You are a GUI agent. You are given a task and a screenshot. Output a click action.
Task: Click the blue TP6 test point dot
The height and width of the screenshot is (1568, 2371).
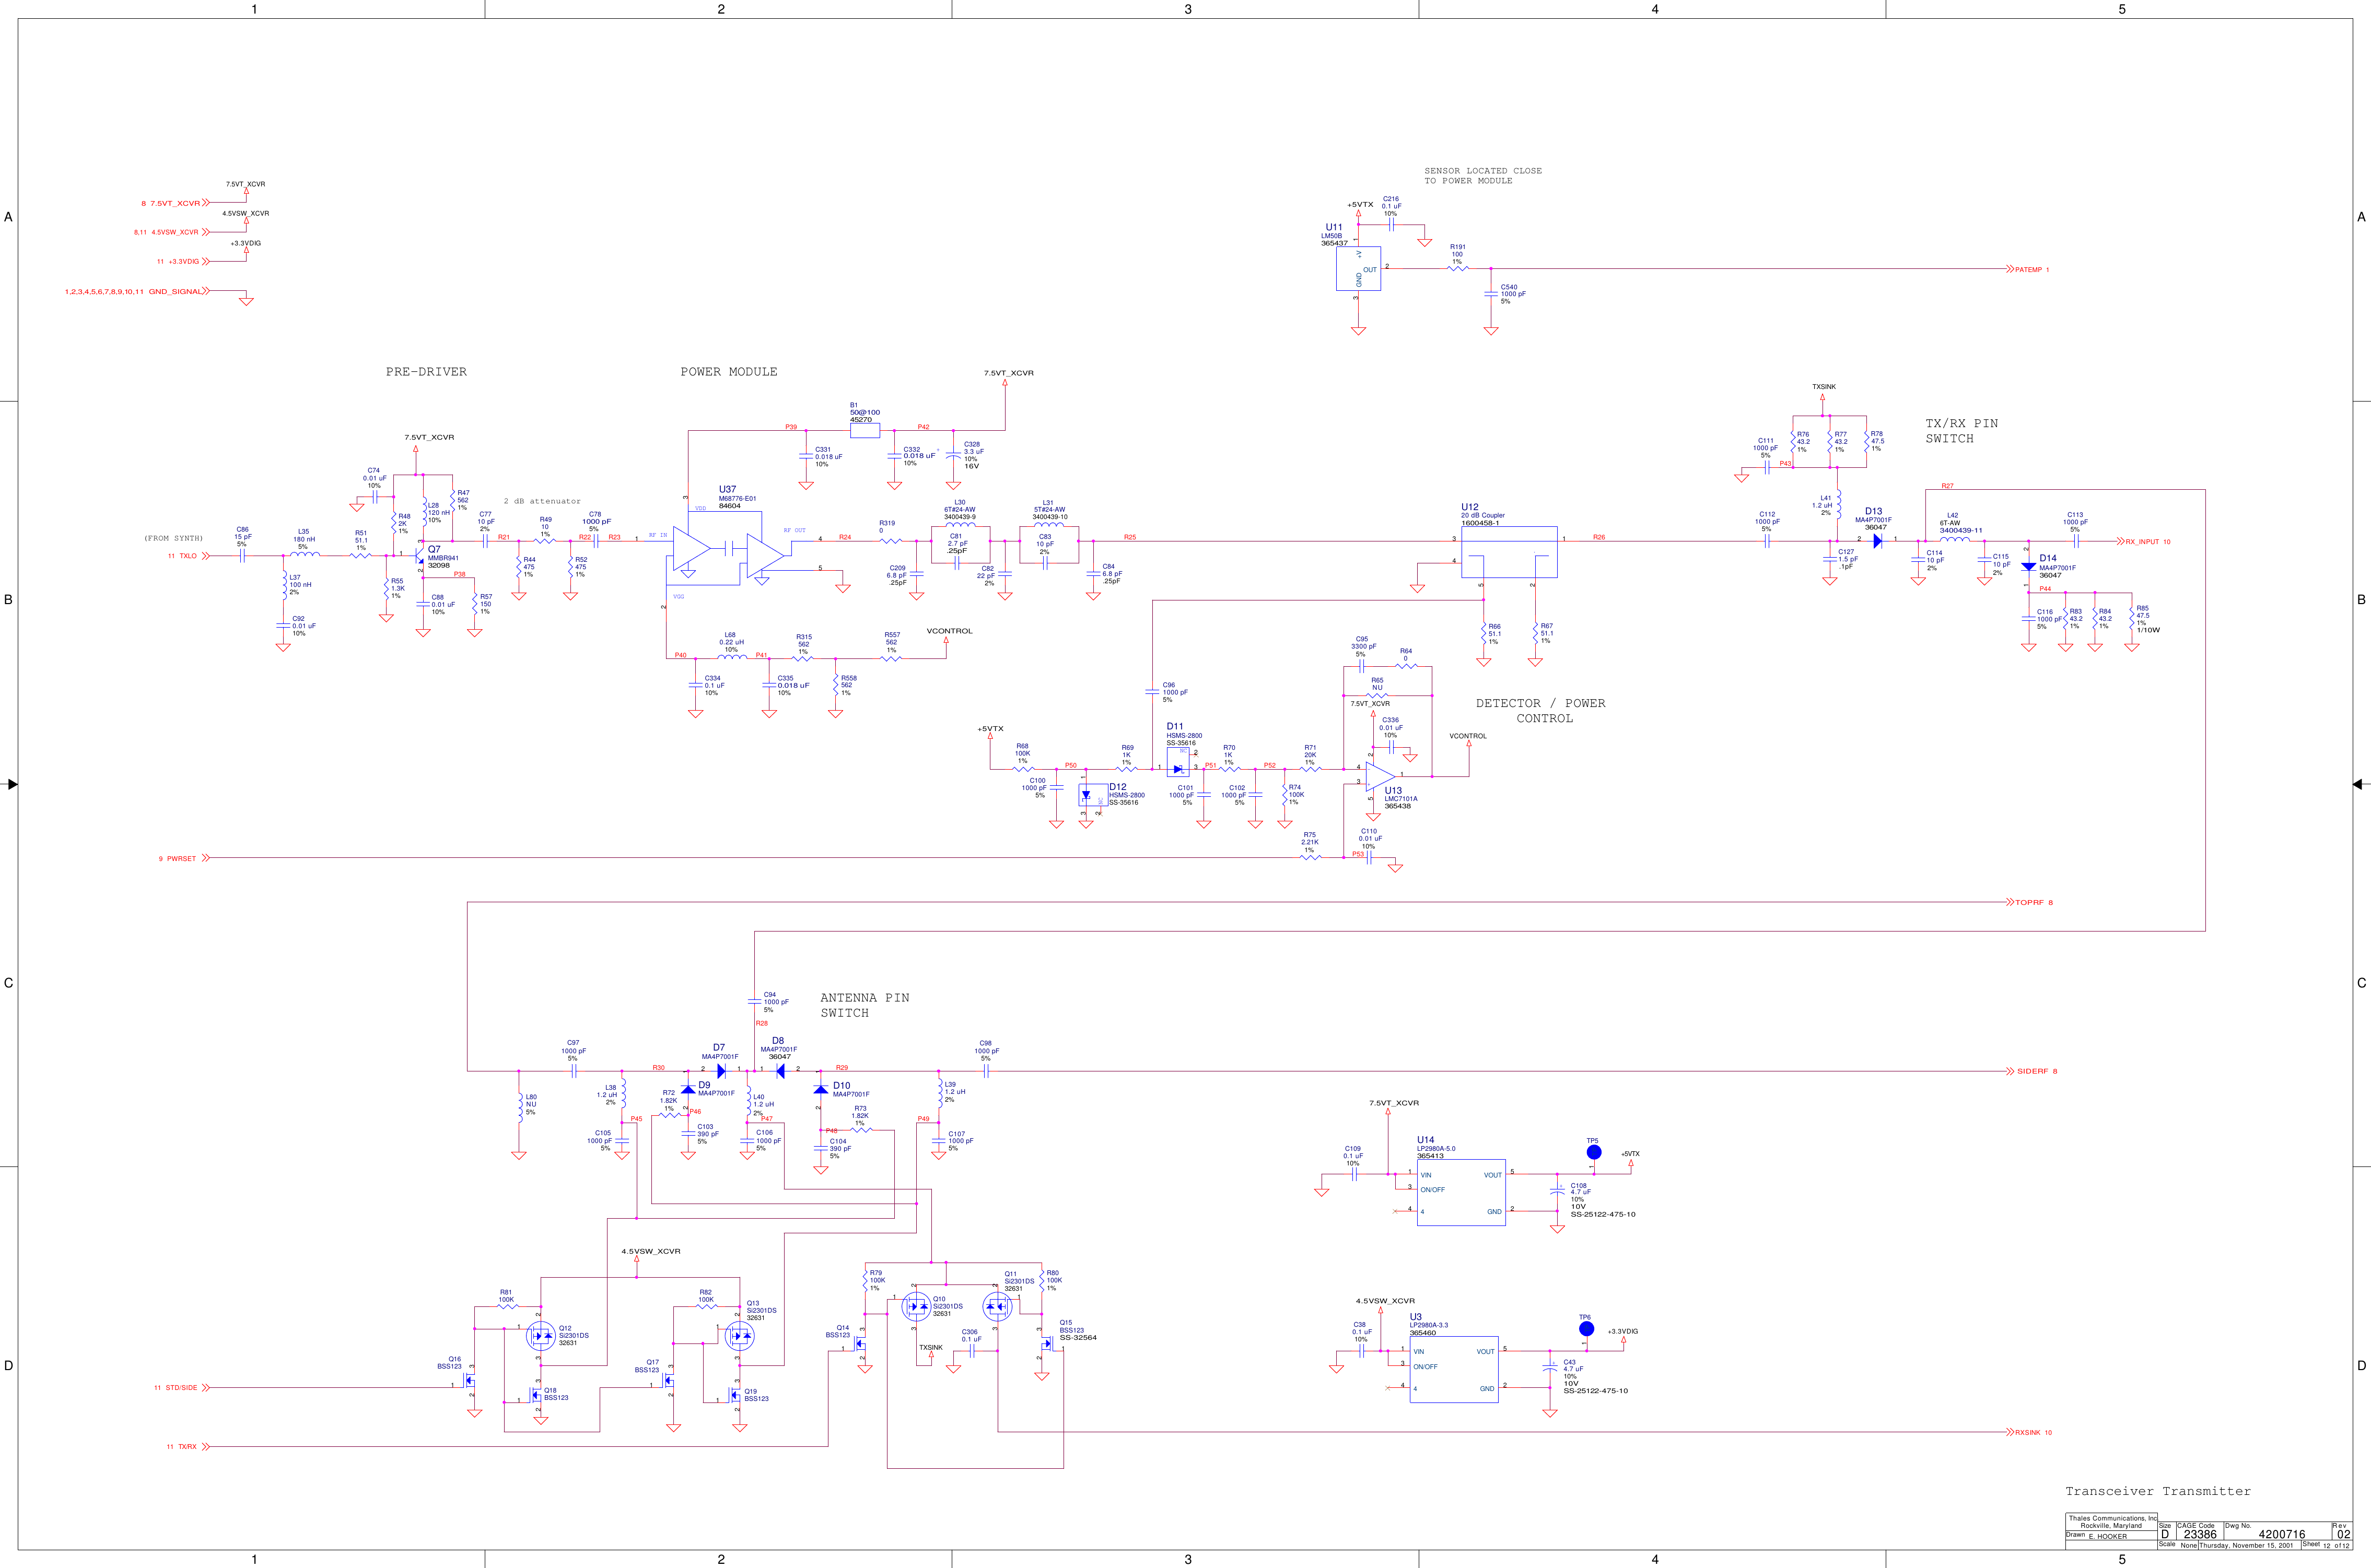coord(1586,1329)
